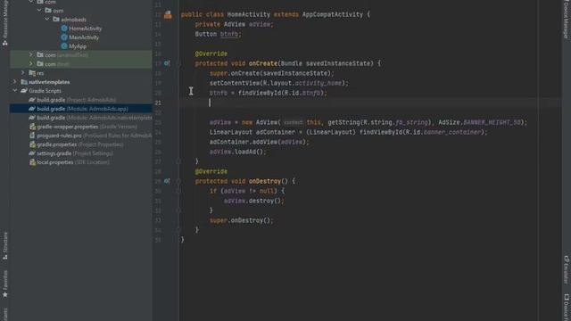
Task: Place cursor on setContentView line
Action: 279,83
